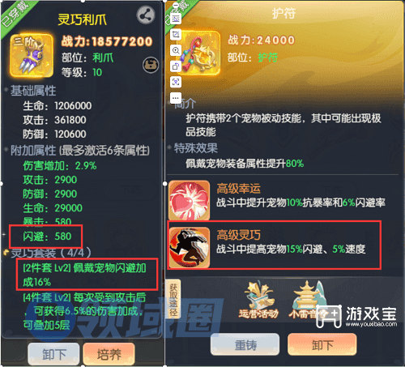This screenshot has width=405, height=367.
Task: Click the gray 卸下 button under the claw
Action: pos(53,354)
